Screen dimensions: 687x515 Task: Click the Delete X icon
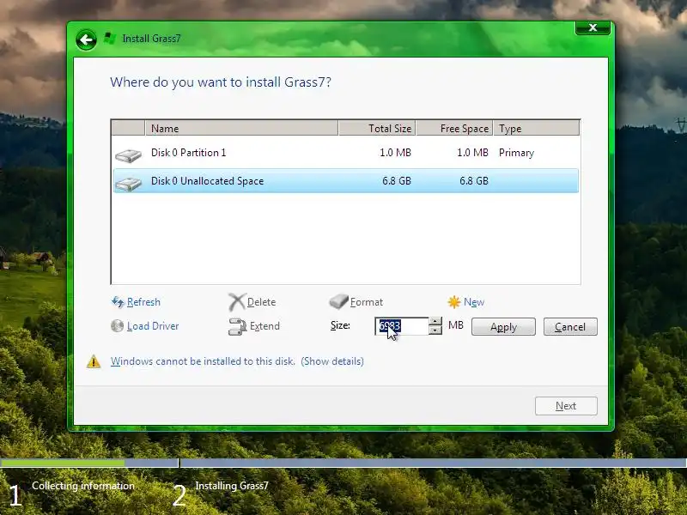(237, 302)
